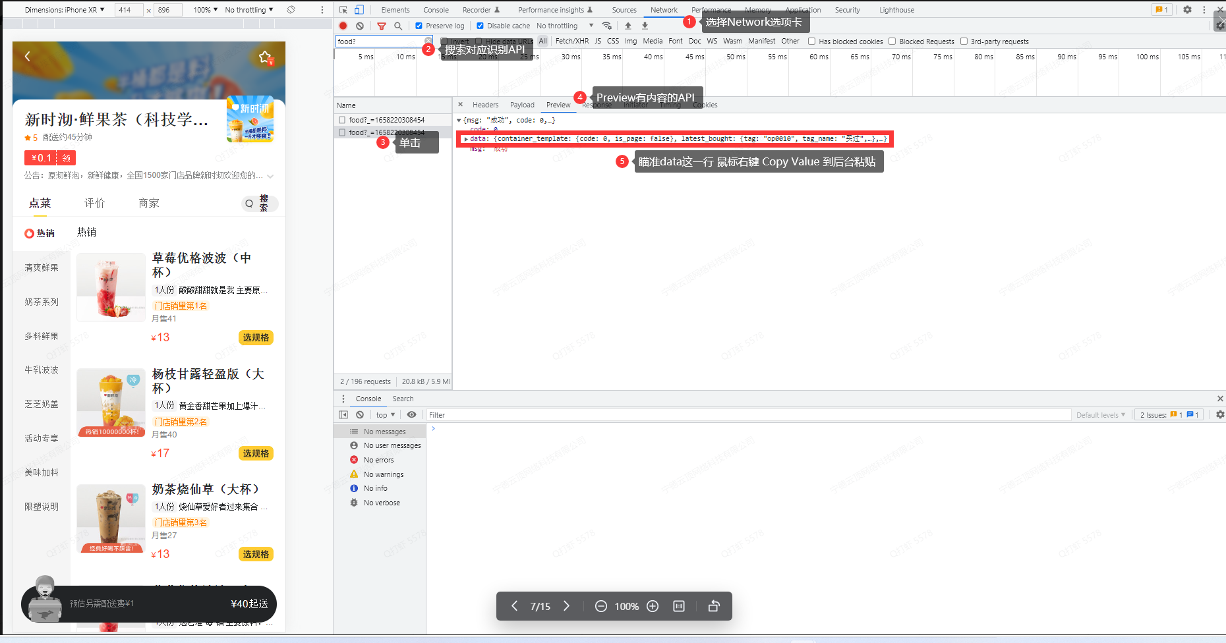Click the network filter text input
Screen dimensions: 1226x643
click(379, 41)
